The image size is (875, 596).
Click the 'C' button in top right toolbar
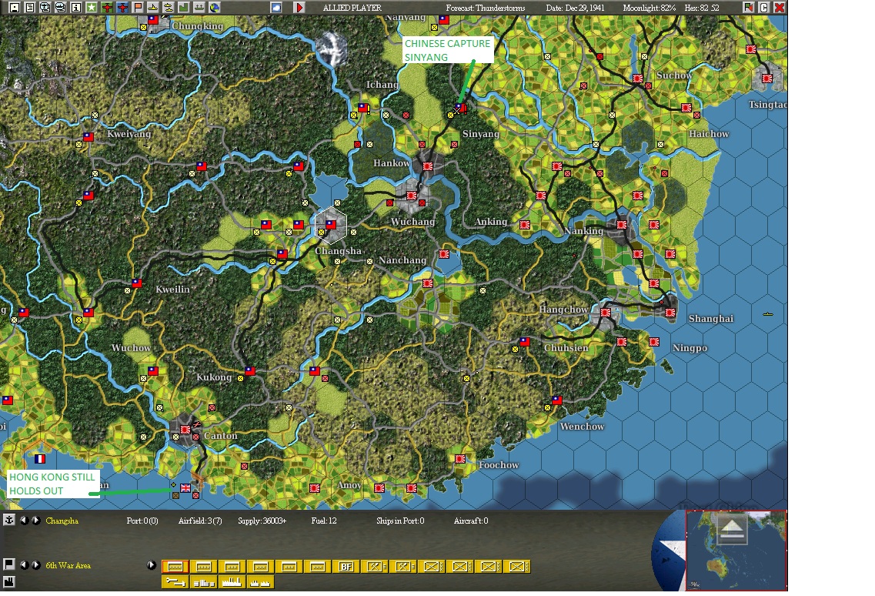[764, 7]
